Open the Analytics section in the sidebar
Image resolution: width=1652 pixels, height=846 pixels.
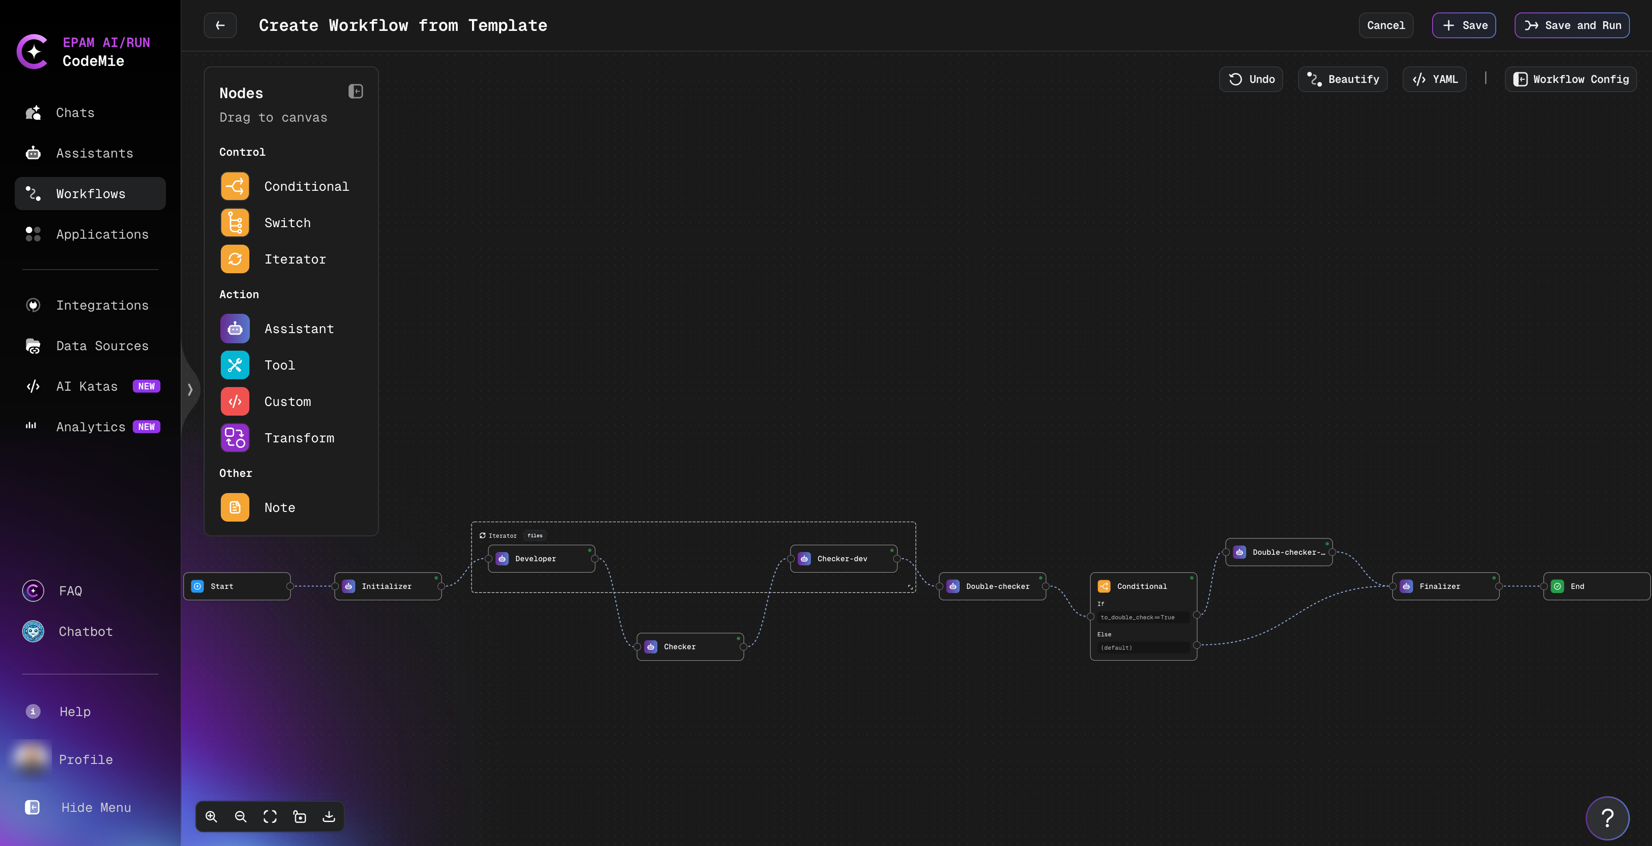pyautogui.click(x=90, y=426)
